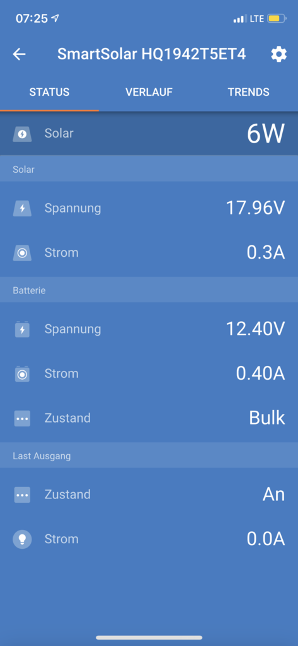Tap the solar Strom current icon
This screenshot has height=646, width=298.
22,252
